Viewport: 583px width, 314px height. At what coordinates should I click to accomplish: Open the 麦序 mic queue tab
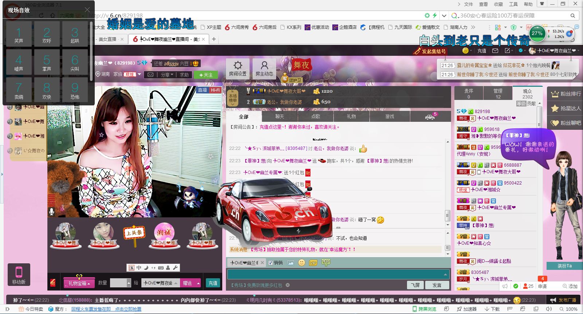coord(469,93)
